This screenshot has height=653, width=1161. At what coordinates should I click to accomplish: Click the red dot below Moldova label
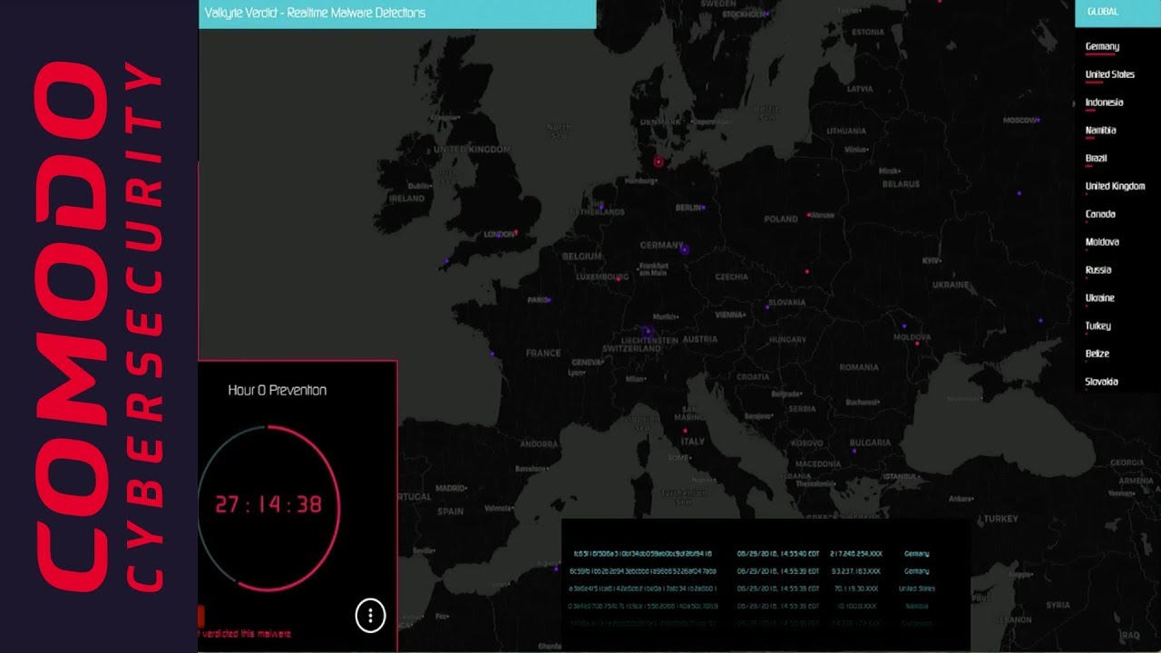917,344
